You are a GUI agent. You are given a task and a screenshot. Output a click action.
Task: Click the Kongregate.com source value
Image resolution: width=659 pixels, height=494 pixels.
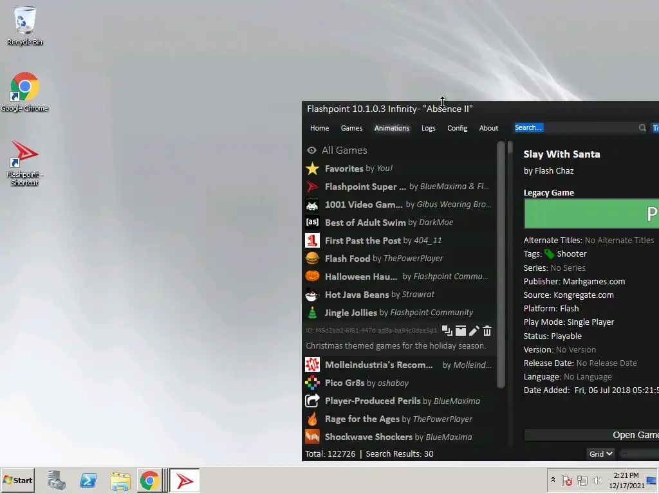584,295
